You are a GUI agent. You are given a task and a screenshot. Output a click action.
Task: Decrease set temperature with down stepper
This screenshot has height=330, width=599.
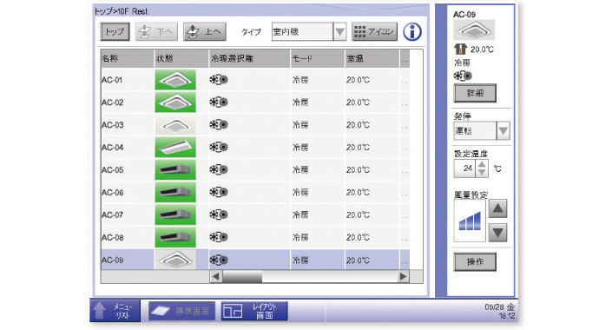click(482, 173)
